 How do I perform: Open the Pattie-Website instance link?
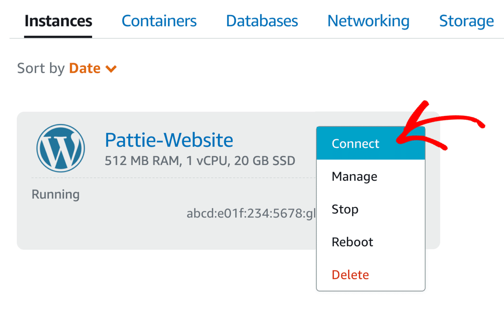pyautogui.click(x=169, y=140)
